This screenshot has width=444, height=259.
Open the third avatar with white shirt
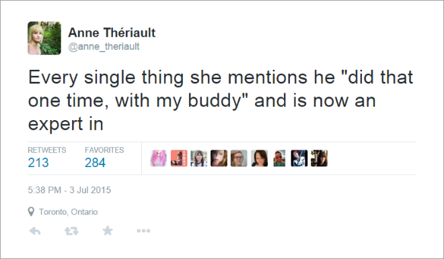pos(198,158)
